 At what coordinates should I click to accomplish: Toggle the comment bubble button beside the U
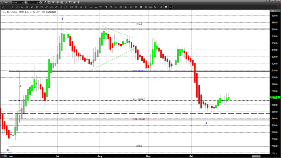click(x=165, y=7)
